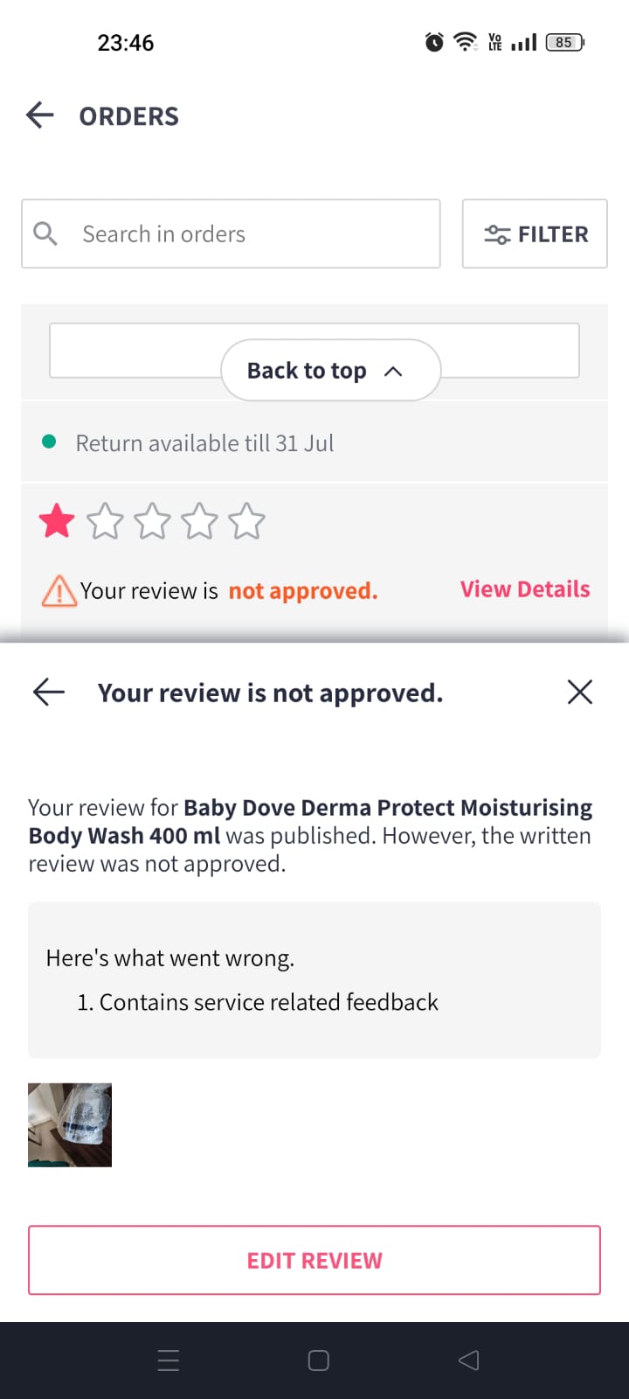The width and height of the screenshot is (629, 1399).
Task: Rate three stars
Action: pos(153,521)
